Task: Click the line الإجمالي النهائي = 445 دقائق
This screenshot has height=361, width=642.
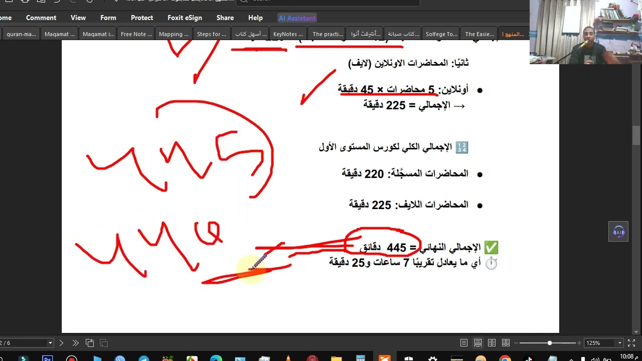Action: click(x=420, y=247)
